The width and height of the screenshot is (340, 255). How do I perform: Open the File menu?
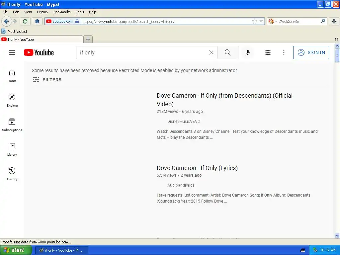[5, 12]
